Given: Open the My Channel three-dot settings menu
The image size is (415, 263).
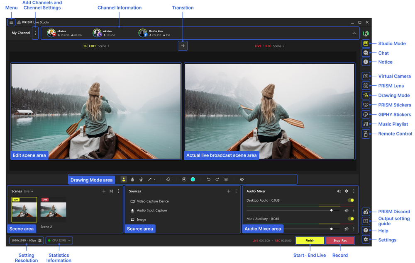Looking at the screenshot, I should click(35, 33).
